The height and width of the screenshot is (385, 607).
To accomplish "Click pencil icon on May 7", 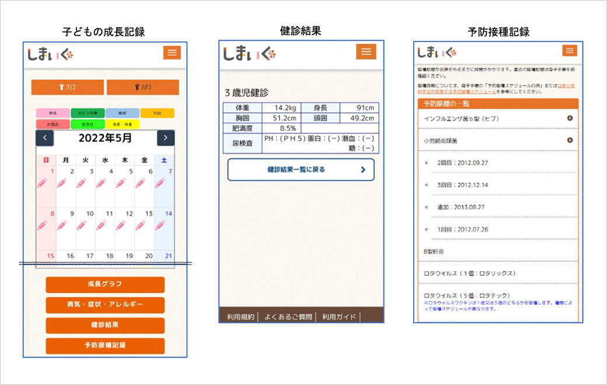I will click(x=161, y=183).
